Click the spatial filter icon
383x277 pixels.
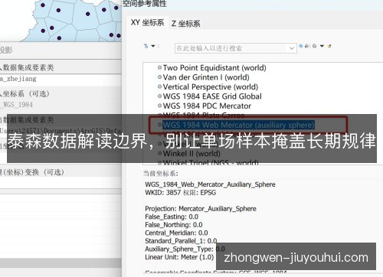click(x=146, y=46)
